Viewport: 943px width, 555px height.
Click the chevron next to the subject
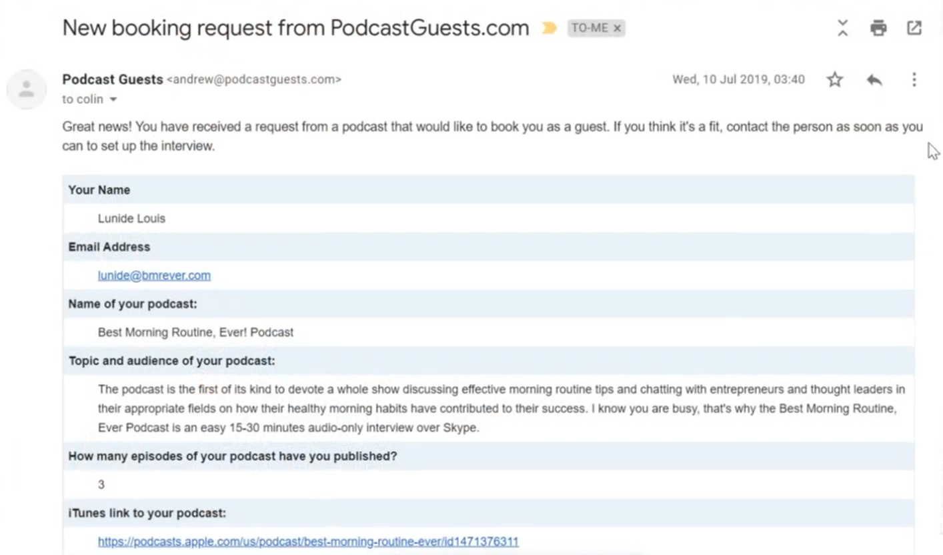tap(842, 28)
